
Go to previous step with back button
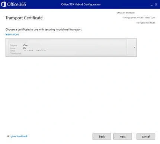point(102,137)
